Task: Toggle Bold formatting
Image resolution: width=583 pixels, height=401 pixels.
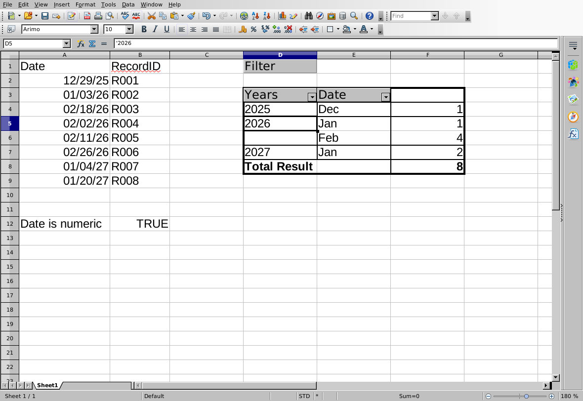Action: click(x=144, y=29)
